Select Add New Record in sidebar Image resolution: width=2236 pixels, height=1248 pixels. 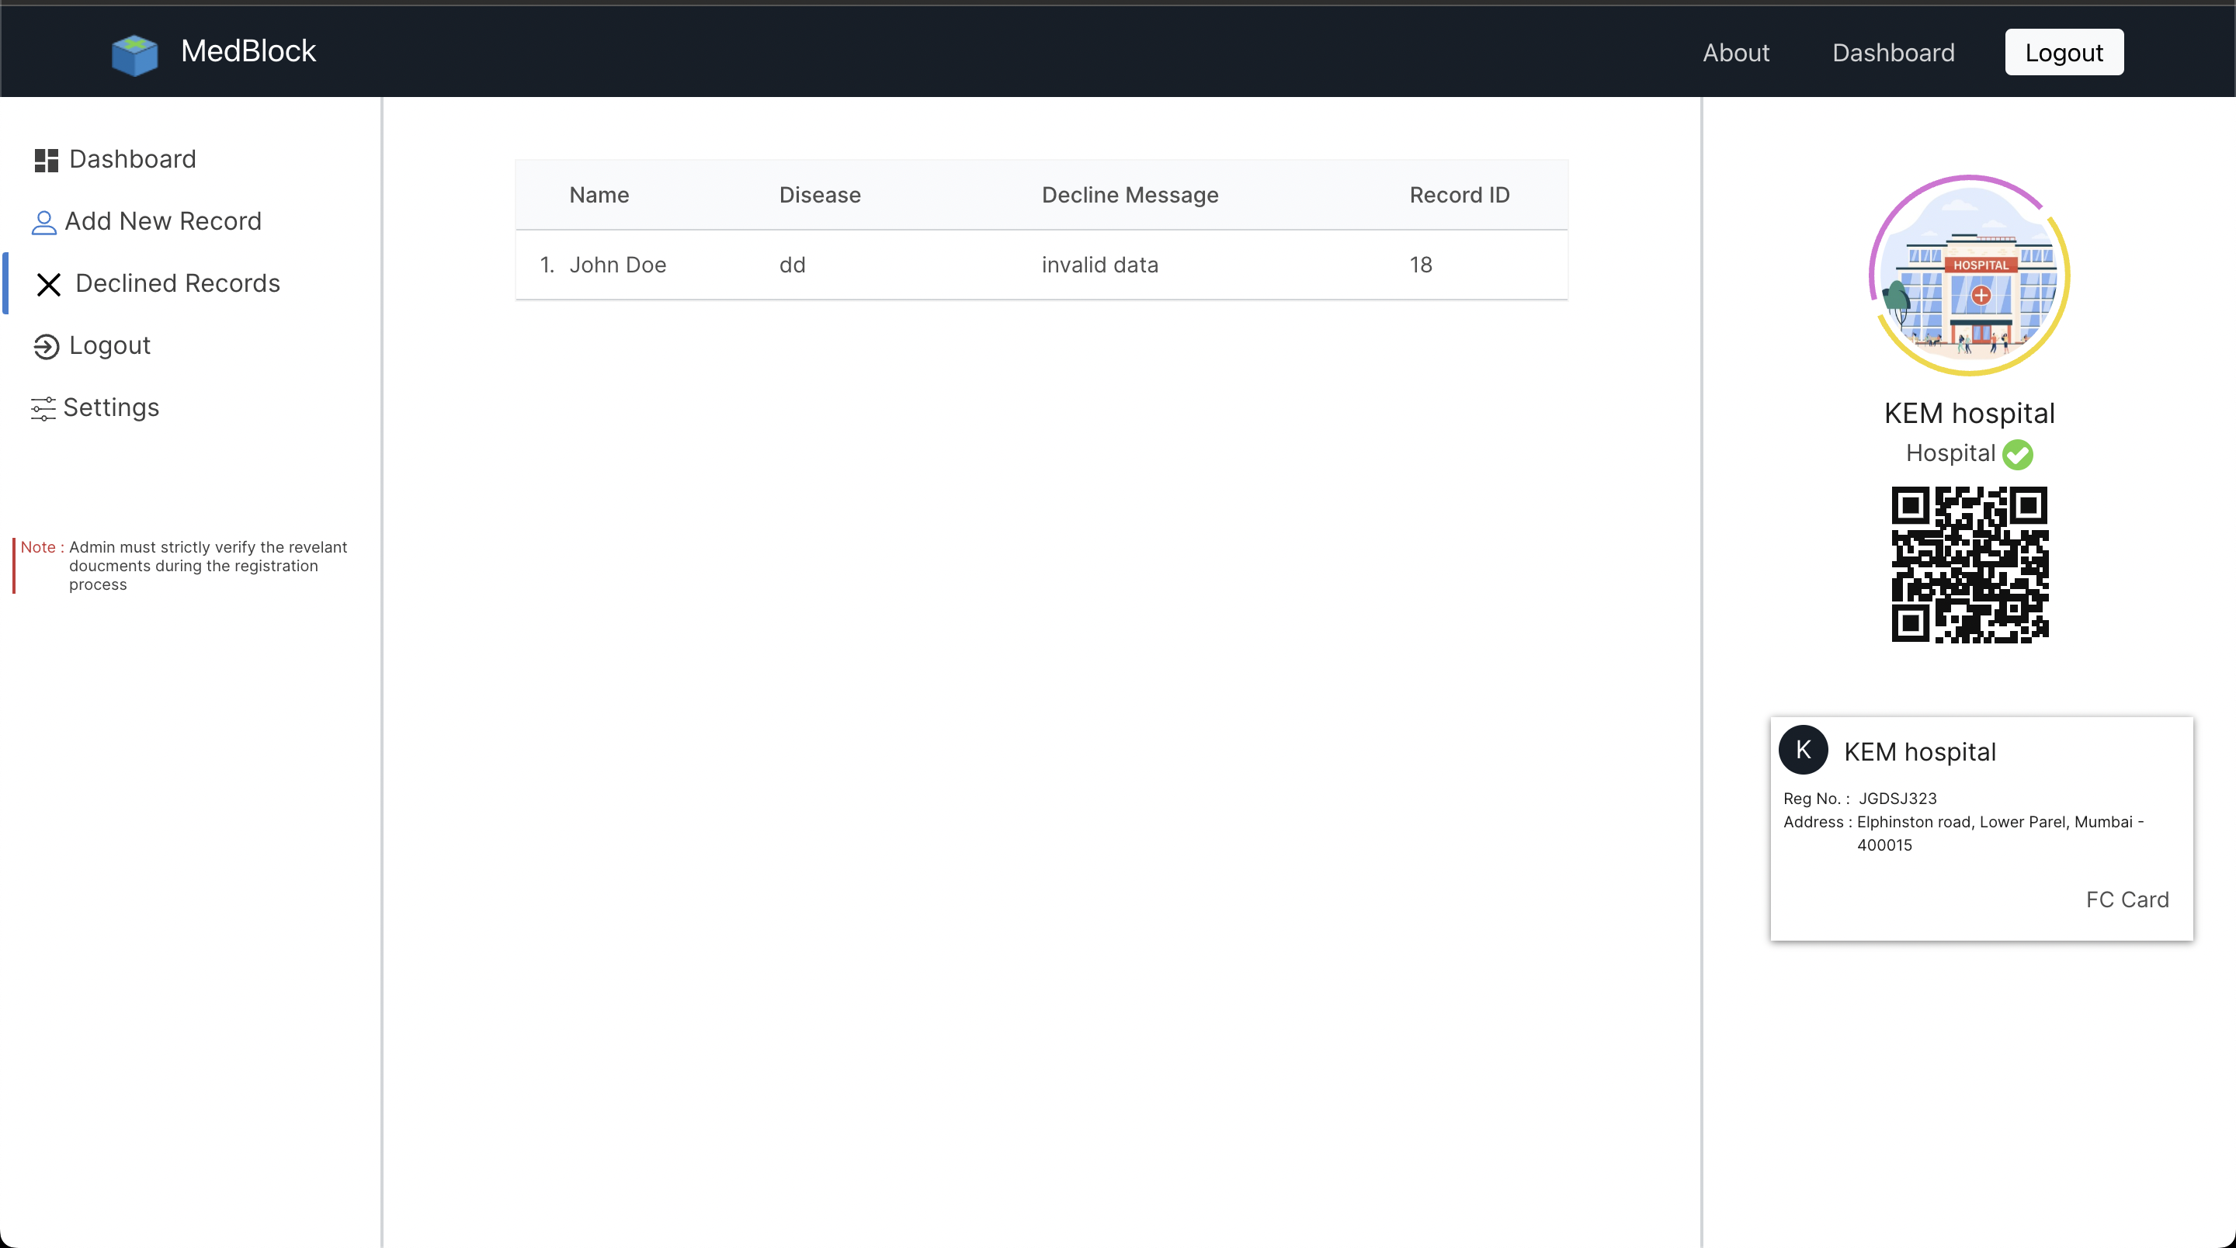[x=162, y=221]
